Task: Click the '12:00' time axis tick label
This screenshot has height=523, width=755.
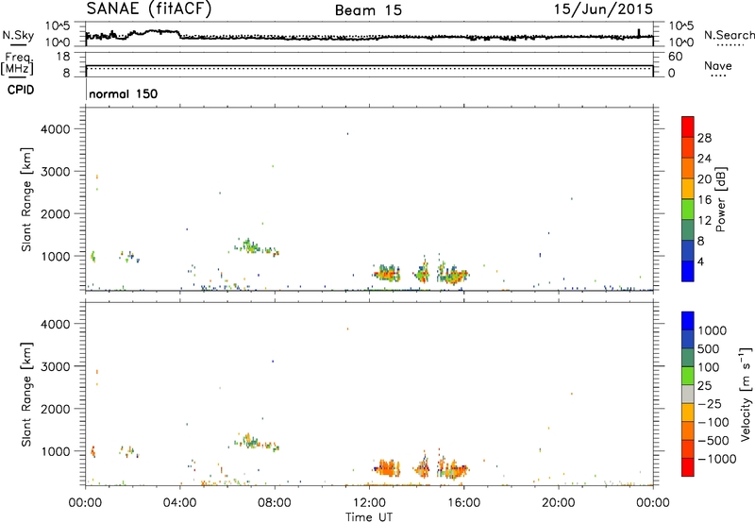Action: coord(369,503)
